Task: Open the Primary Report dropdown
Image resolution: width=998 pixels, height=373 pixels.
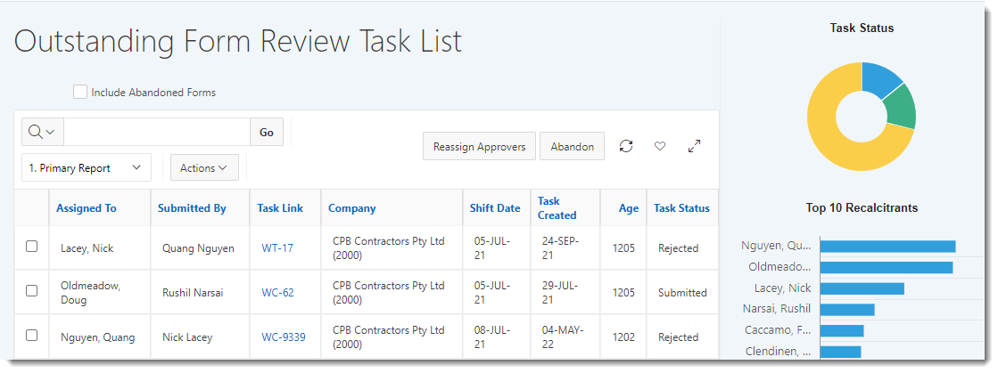Action: pyautogui.click(x=86, y=167)
